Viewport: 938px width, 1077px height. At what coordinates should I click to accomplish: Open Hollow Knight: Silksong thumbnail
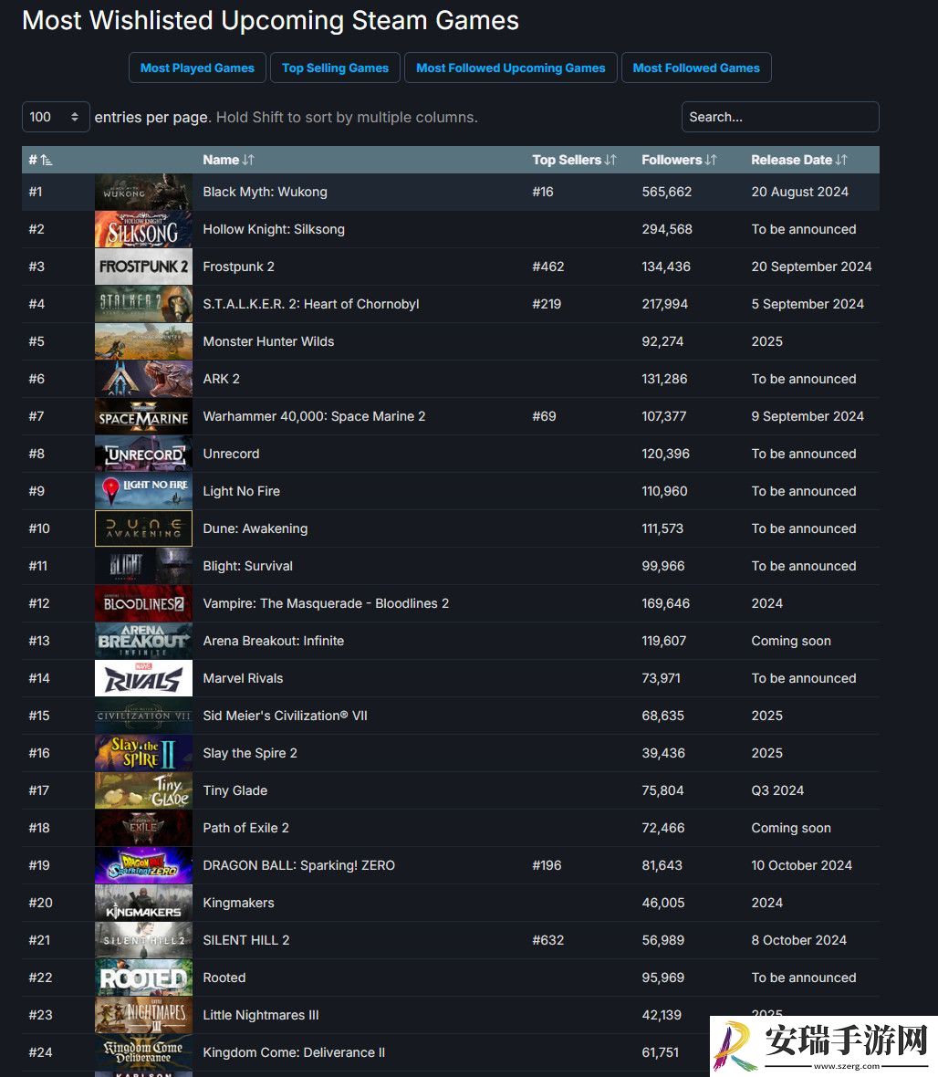143,229
